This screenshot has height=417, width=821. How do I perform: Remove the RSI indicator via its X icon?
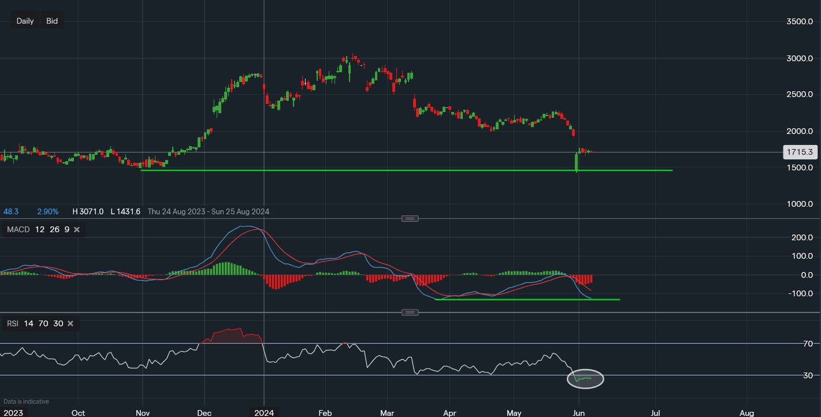pyautogui.click(x=70, y=323)
